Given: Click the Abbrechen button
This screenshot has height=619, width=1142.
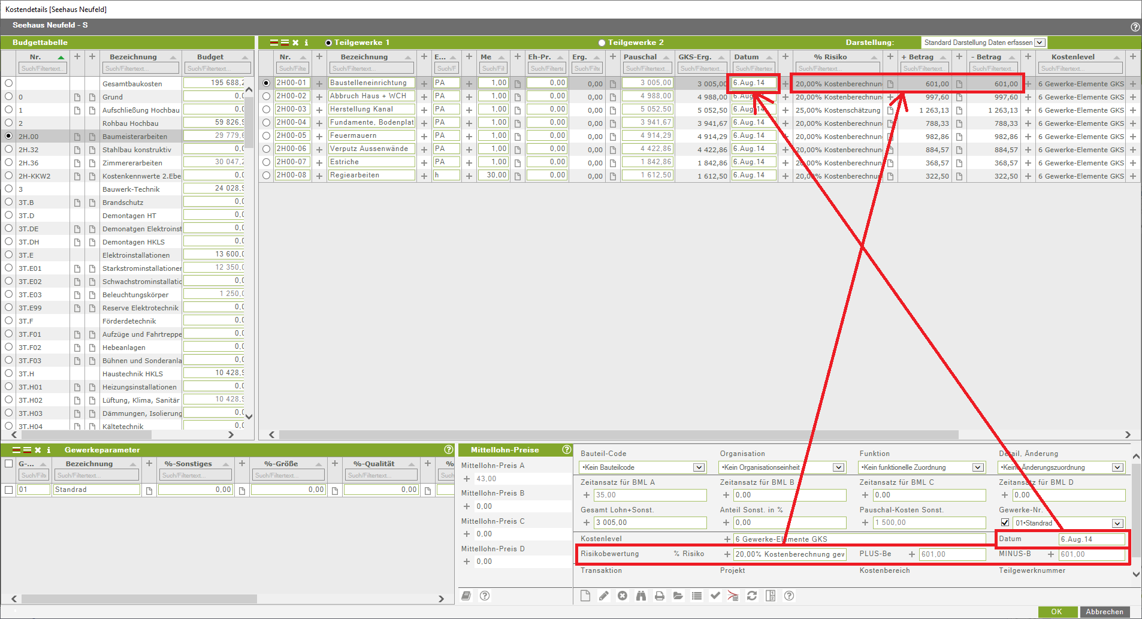Looking at the screenshot, I should (1104, 612).
